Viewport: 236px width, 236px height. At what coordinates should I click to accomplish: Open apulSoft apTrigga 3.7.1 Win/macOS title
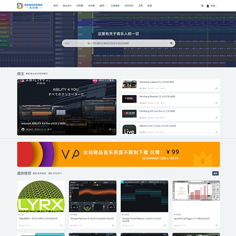point(192,219)
